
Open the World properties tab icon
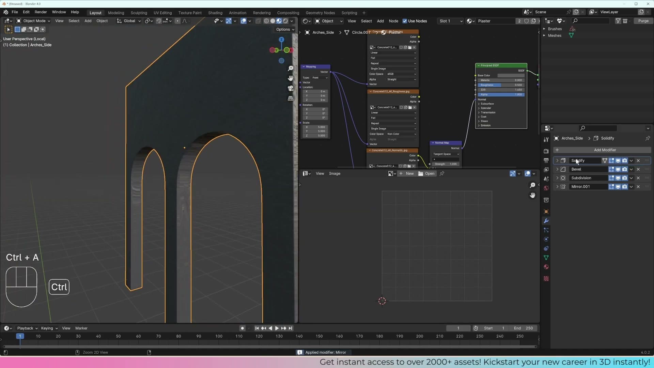(x=546, y=188)
